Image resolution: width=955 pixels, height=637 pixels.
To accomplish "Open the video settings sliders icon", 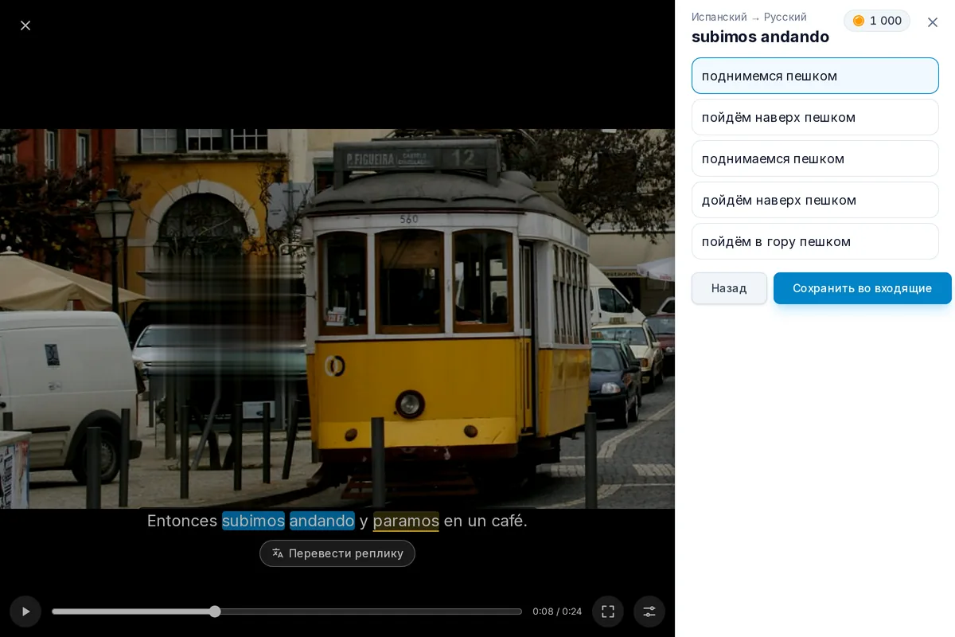I will pos(649,612).
